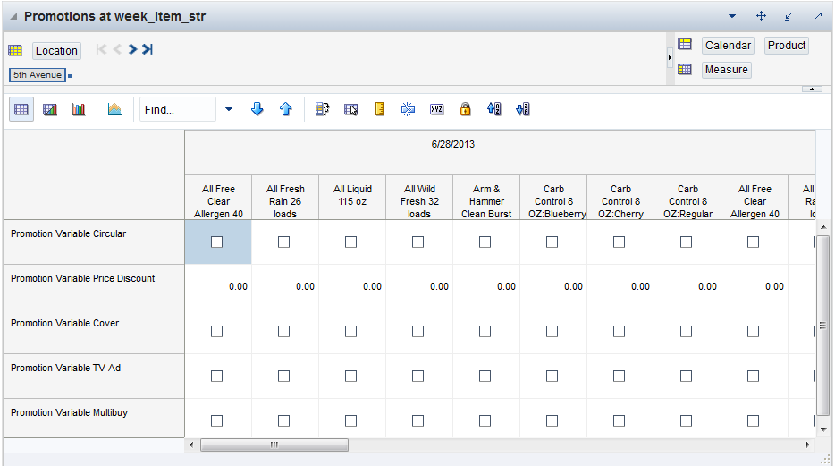Open the area chart icon
Image resolution: width=835 pixels, height=466 pixels.
pyautogui.click(x=114, y=110)
